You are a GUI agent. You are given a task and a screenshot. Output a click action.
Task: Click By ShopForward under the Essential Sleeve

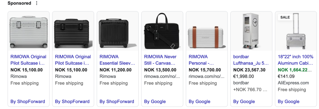(117, 102)
